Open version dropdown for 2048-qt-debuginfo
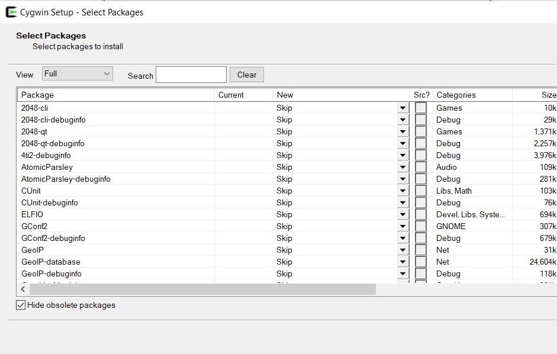 (403, 143)
